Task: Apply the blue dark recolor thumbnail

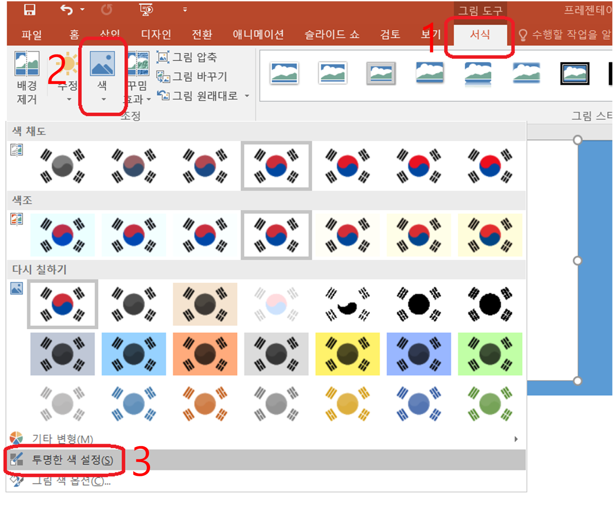Action: tap(134, 354)
